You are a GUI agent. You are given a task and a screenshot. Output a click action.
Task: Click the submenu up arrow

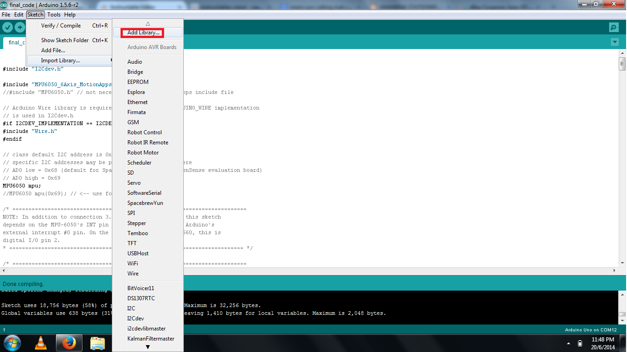[148, 23]
